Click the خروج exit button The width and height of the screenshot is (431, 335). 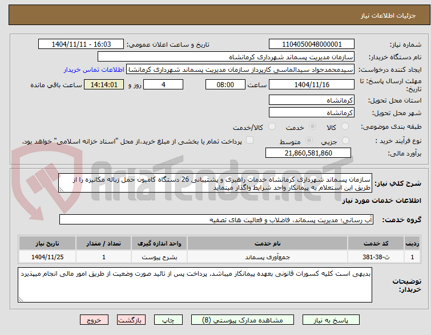tap(94, 320)
